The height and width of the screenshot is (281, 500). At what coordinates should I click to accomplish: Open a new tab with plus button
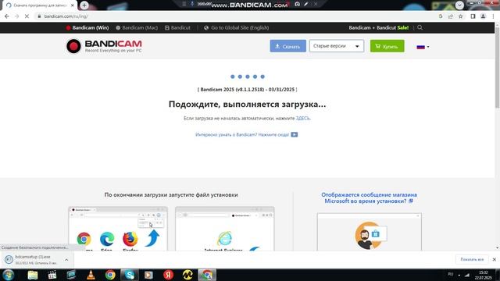click(84, 5)
